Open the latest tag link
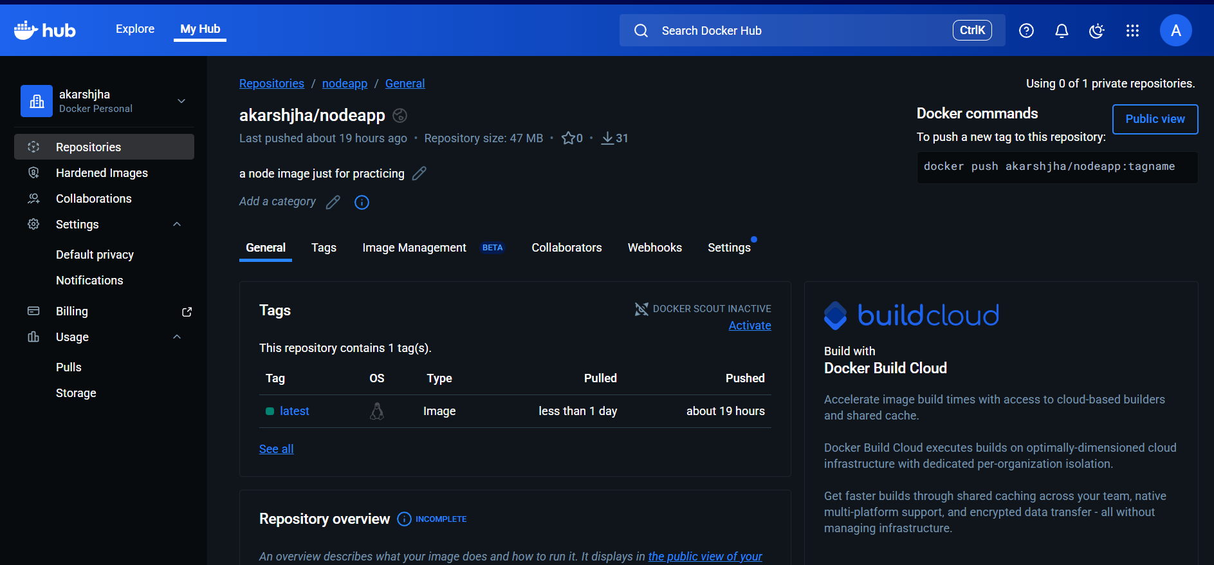1214x565 pixels. click(295, 411)
